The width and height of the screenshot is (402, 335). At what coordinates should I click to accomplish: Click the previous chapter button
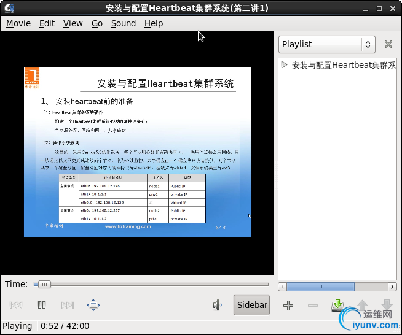pyautogui.click(x=16, y=305)
